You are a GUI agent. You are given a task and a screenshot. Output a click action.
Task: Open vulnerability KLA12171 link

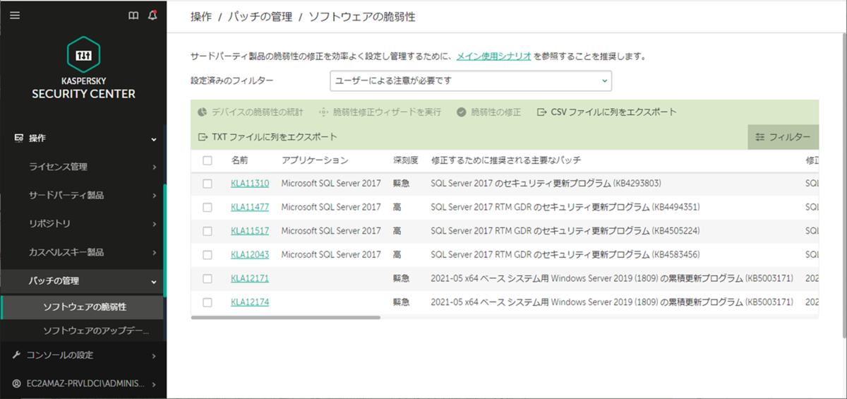pos(250,278)
